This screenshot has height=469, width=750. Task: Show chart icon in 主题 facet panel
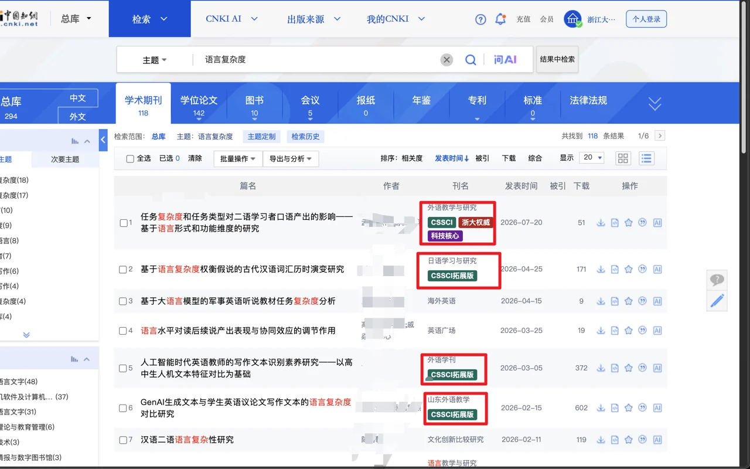pyautogui.click(x=75, y=141)
